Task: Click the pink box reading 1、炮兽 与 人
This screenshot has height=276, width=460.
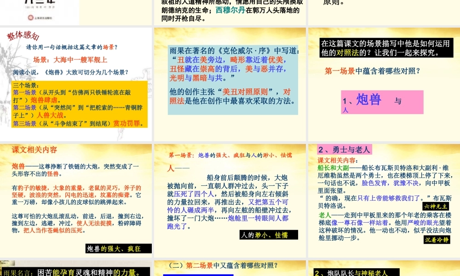Action: click(382, 102)
